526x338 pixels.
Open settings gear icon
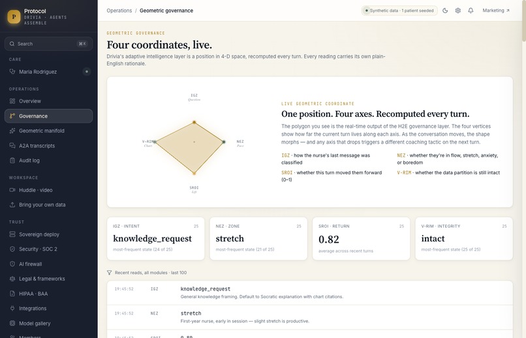point(458,10)
